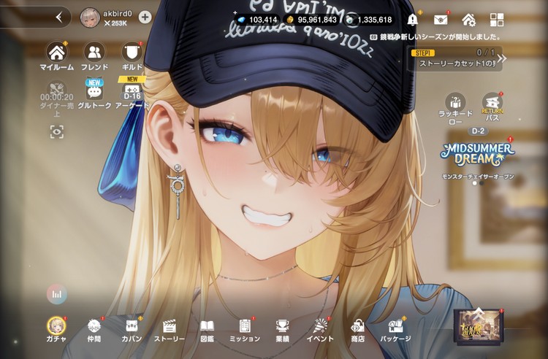Open the 商店 shop
This screenshot has height=359, width=548.
coord(357,331)
